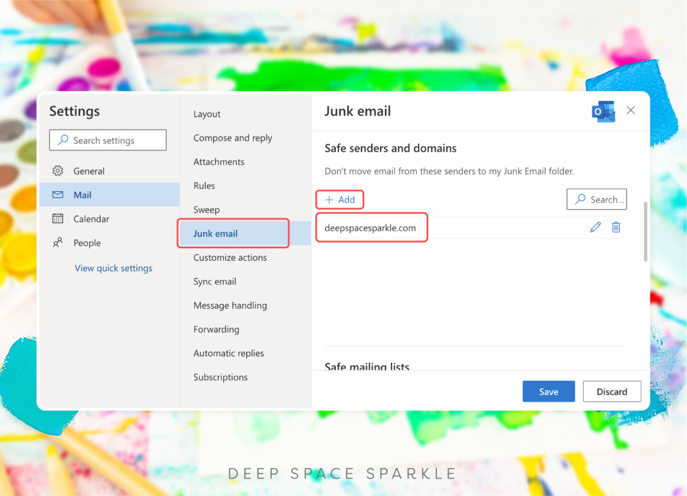Select the People icon in Settings
The height and width of the screenshot is (496, 687).
[x=58, y=243]
